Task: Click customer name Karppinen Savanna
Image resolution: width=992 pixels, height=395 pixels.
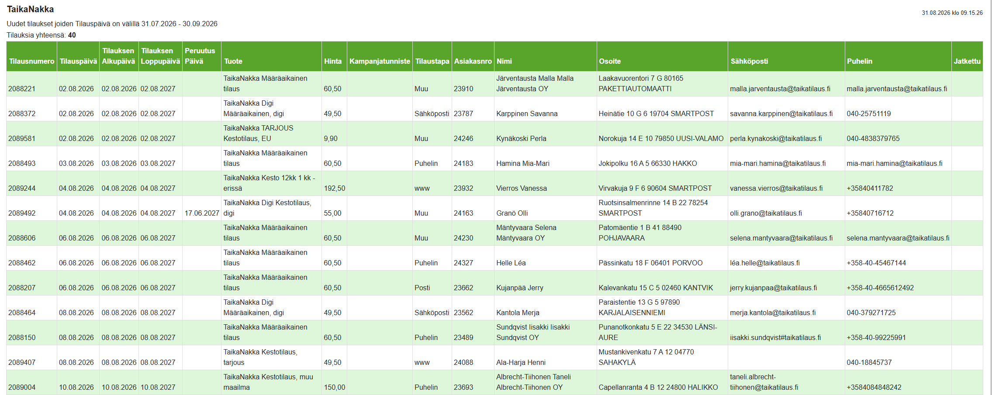Action: pyautogui.click(x=527, y=113)
